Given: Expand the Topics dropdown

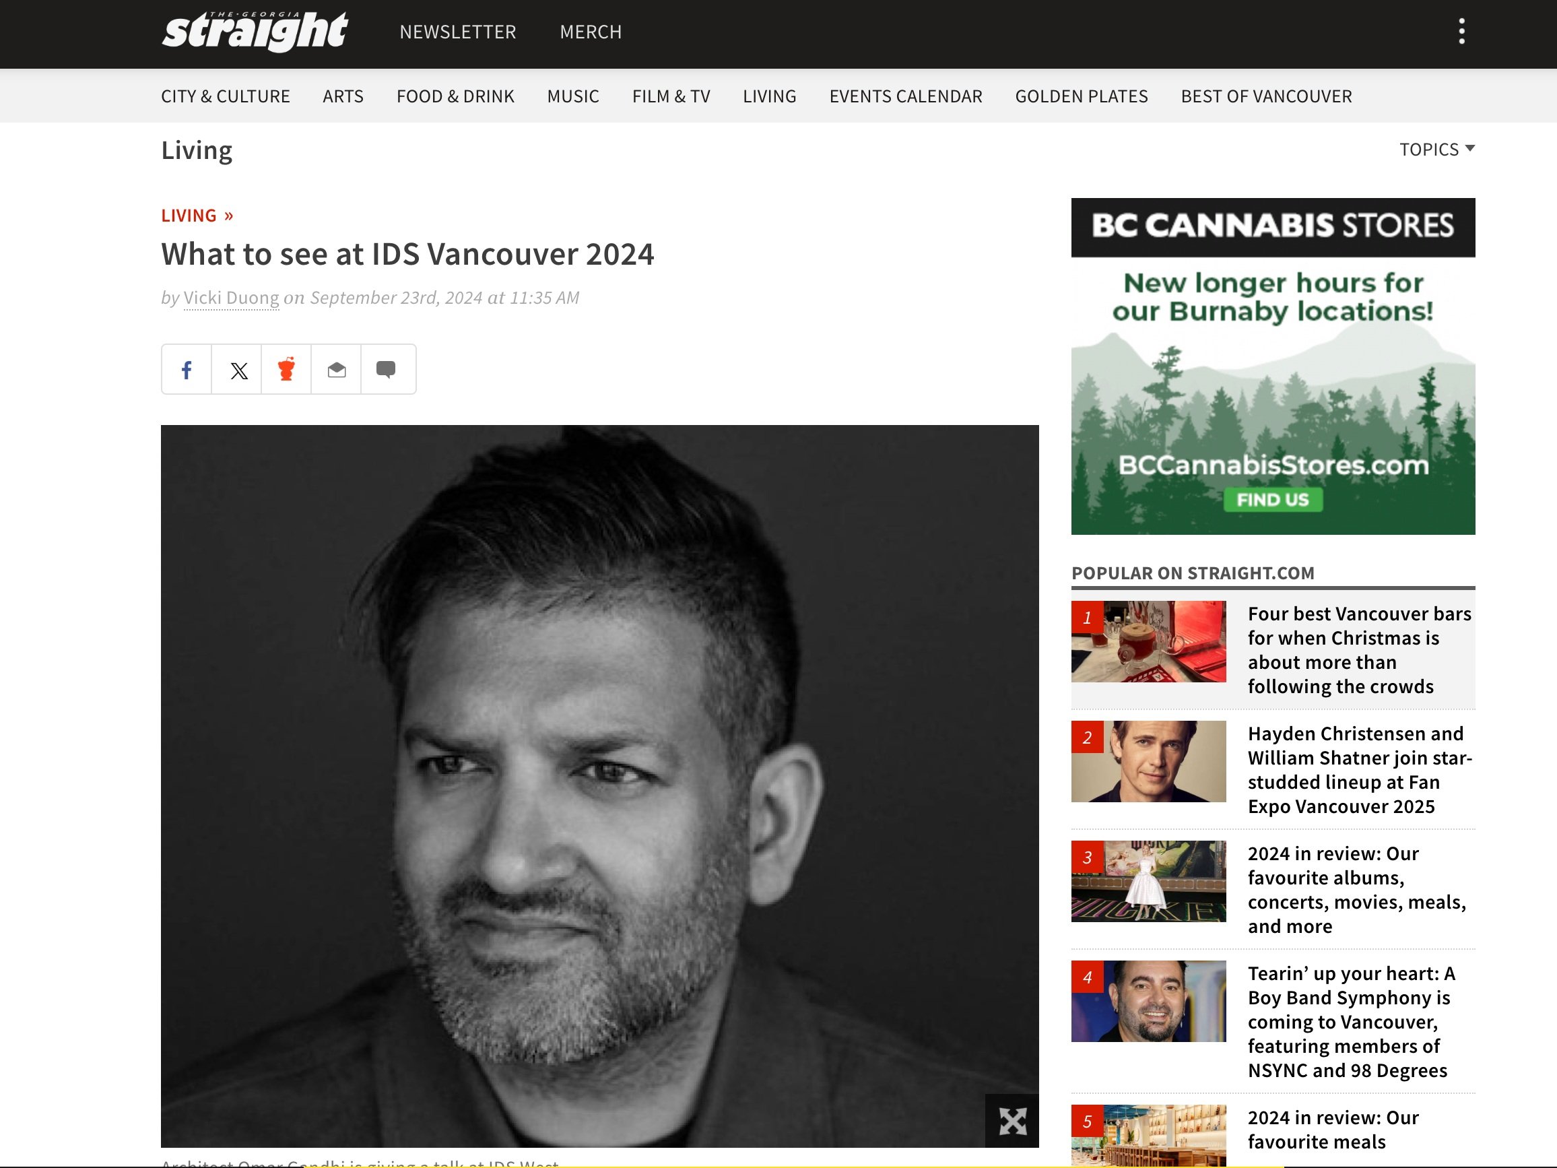Looking at the screenshot, I should pyautogui.click(x=1436, y=150).
